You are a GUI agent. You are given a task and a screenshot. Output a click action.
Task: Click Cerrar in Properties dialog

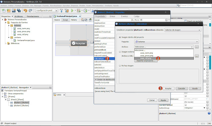coord(152,100)
